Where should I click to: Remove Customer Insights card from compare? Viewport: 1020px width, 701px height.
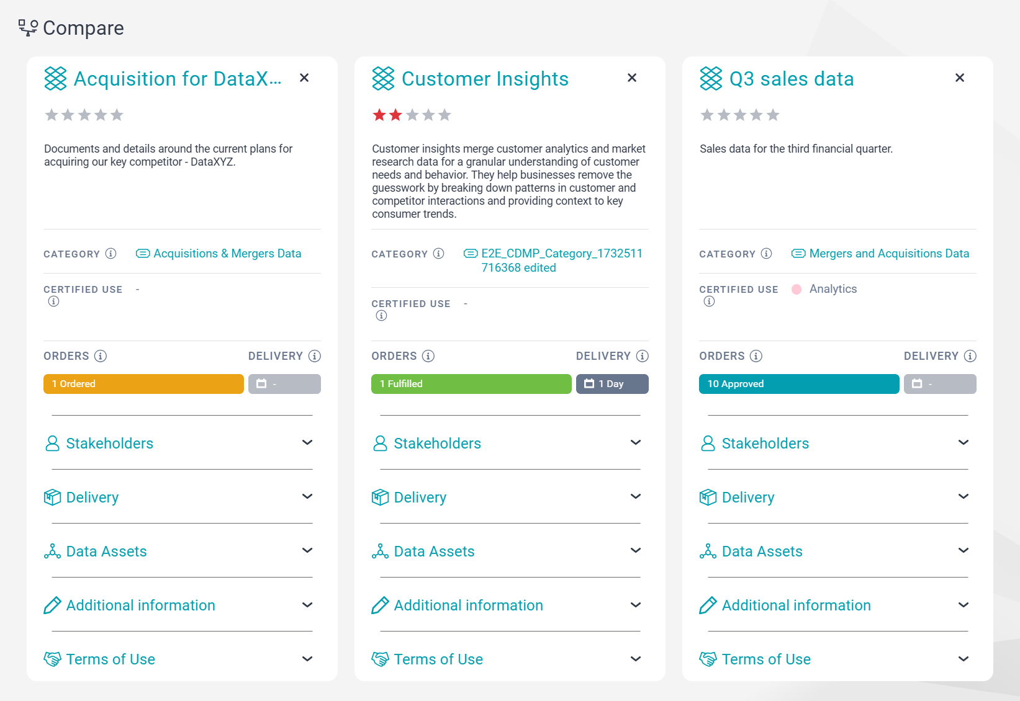point(632,78)
